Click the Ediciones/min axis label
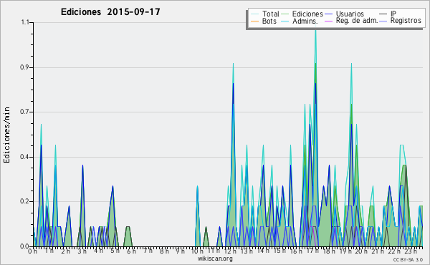 pyautogui.click(x=6, y=135)
